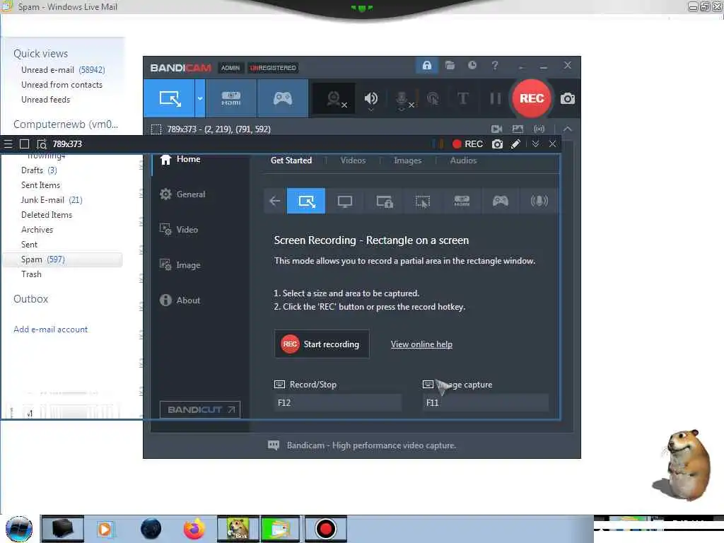Image resolution: width=724 pixels, height=543 pixels.
Task: Select the specific window lock mode icon
Action: click(384, 201)
